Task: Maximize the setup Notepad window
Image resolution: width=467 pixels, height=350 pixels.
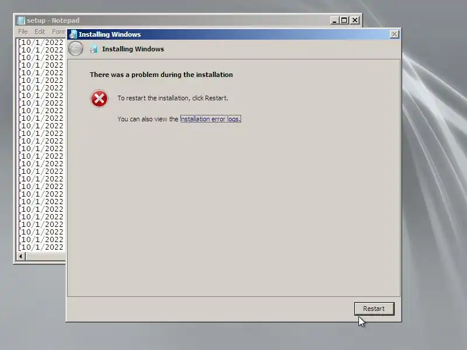Action: click(x=344, y=20)
